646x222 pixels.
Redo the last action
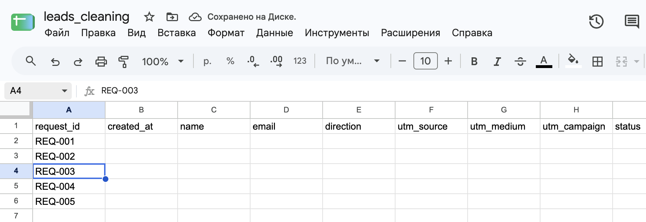(78, 62)
